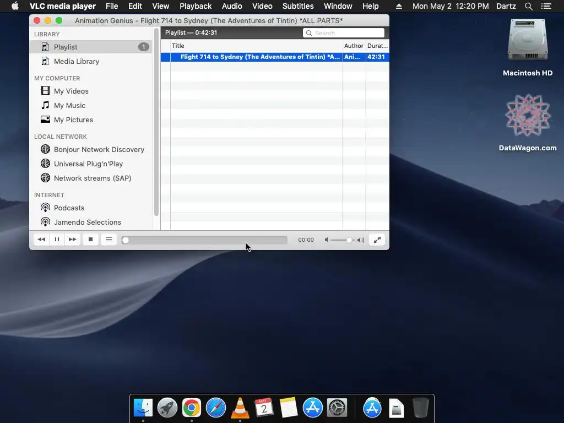Screen dimensions: 564x423
Task: Click the rewind previous button
Action: 41,240
